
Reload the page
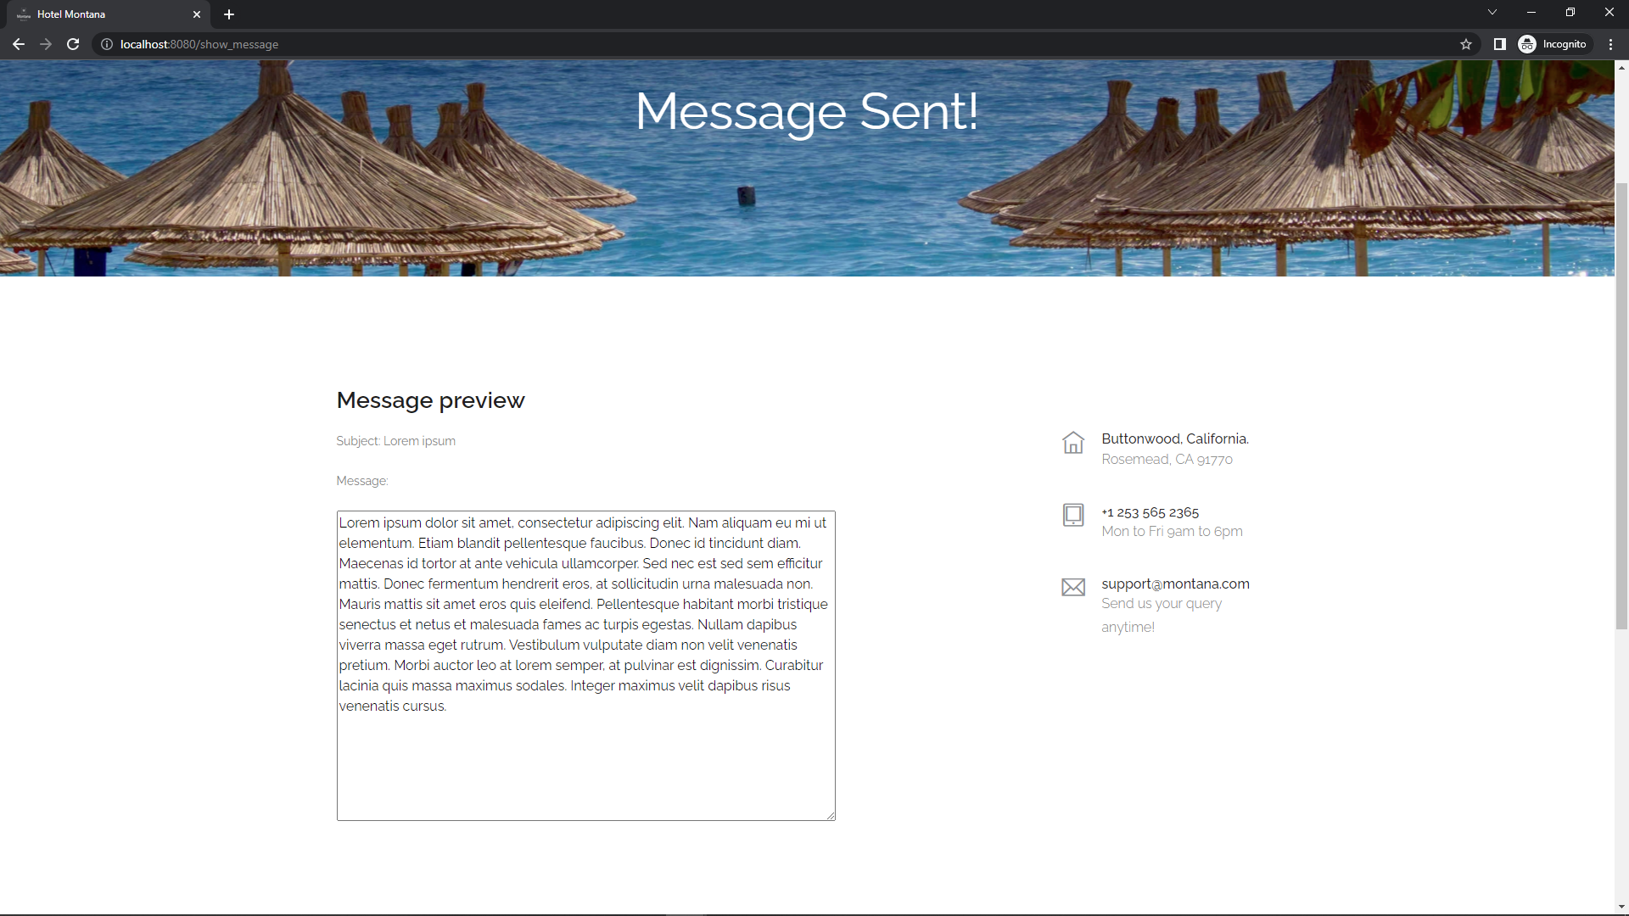pyautogui.click(x=73, y=44)
